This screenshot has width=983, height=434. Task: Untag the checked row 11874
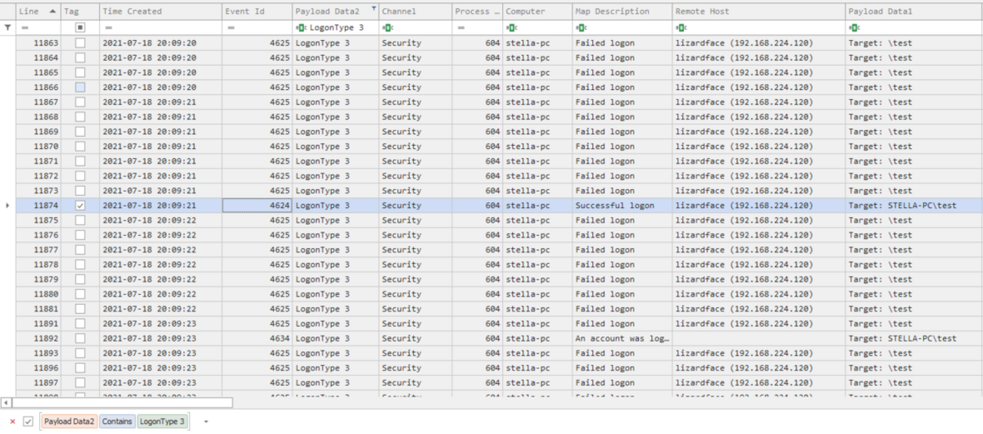coord(80,206)
